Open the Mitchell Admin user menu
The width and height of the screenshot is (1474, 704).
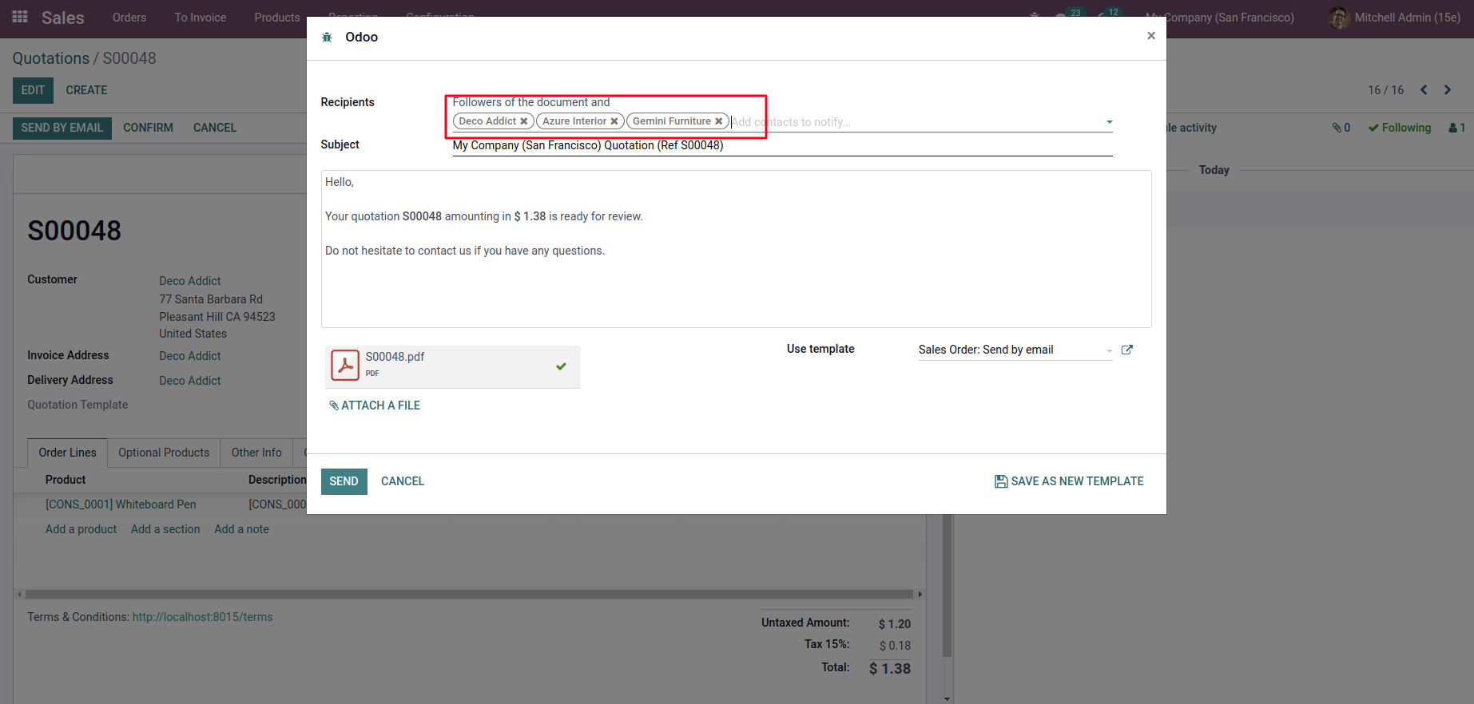(1395, 18)
